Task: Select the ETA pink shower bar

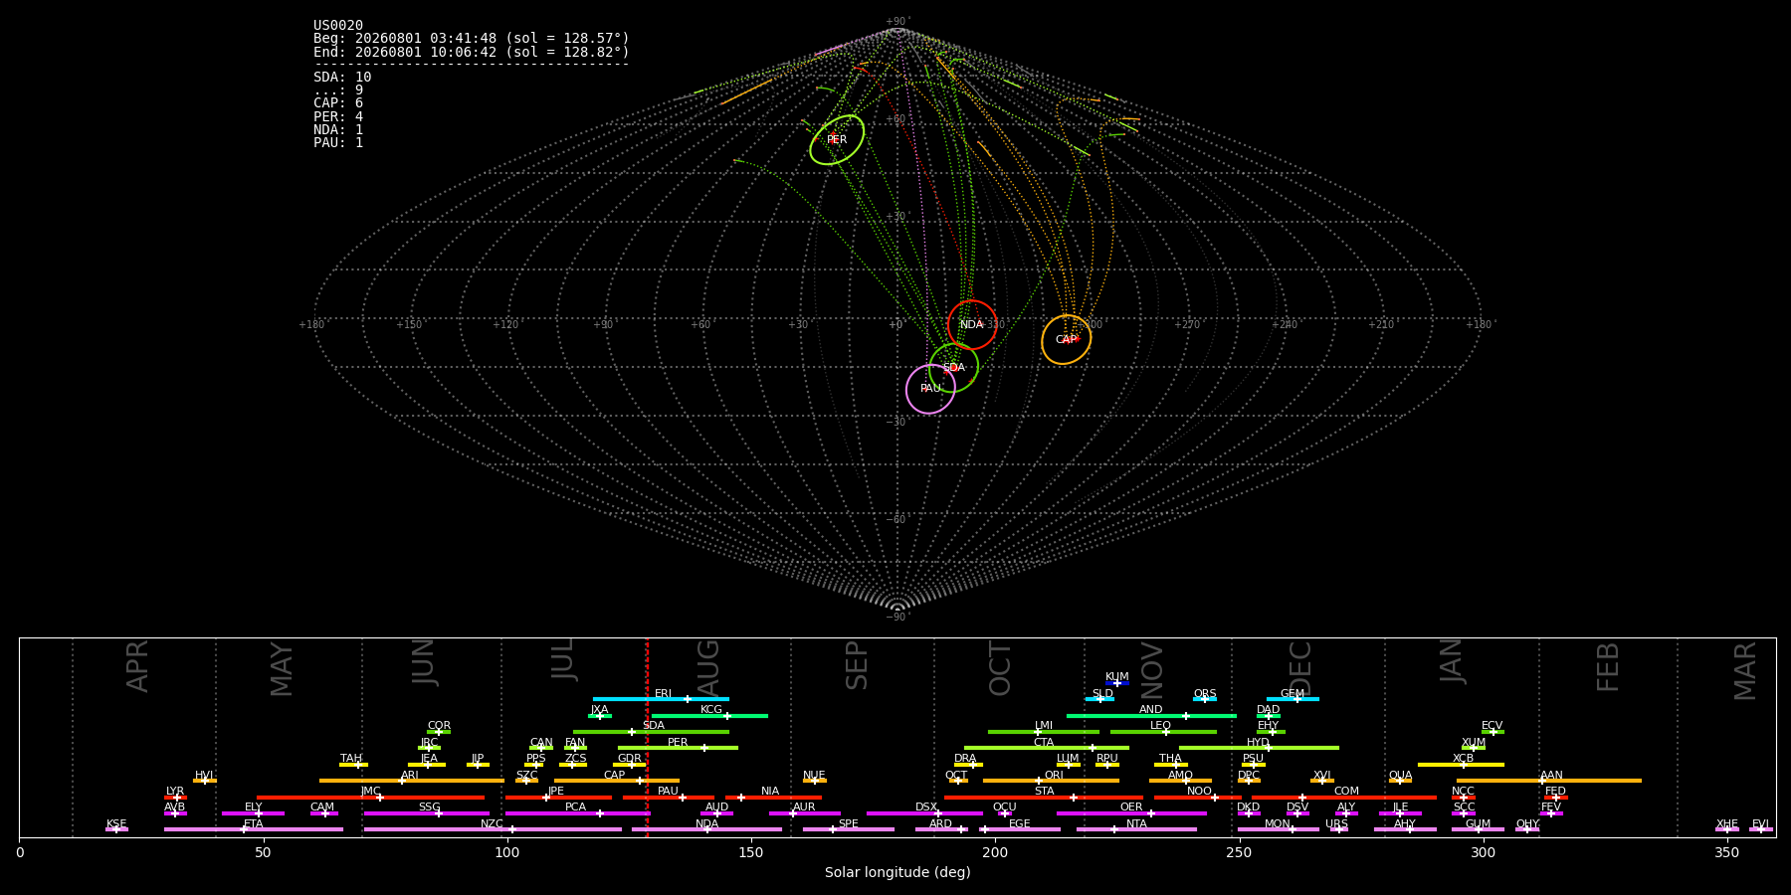Action: pyautogui.click(x=254, y=829)
